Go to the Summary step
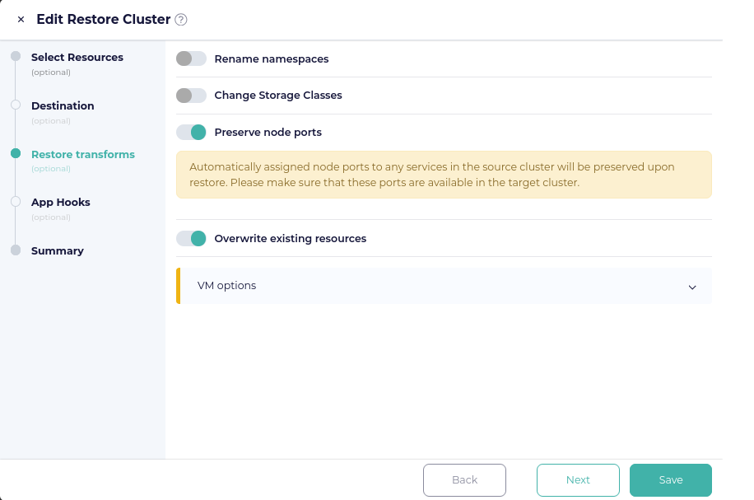754x500 pixels. pos(58,250)
